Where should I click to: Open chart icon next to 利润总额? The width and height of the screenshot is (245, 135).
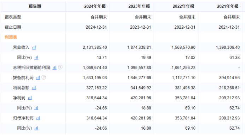(x=34, y=88)
